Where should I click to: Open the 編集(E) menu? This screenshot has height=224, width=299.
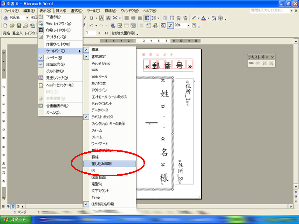(x=29, y=11)
